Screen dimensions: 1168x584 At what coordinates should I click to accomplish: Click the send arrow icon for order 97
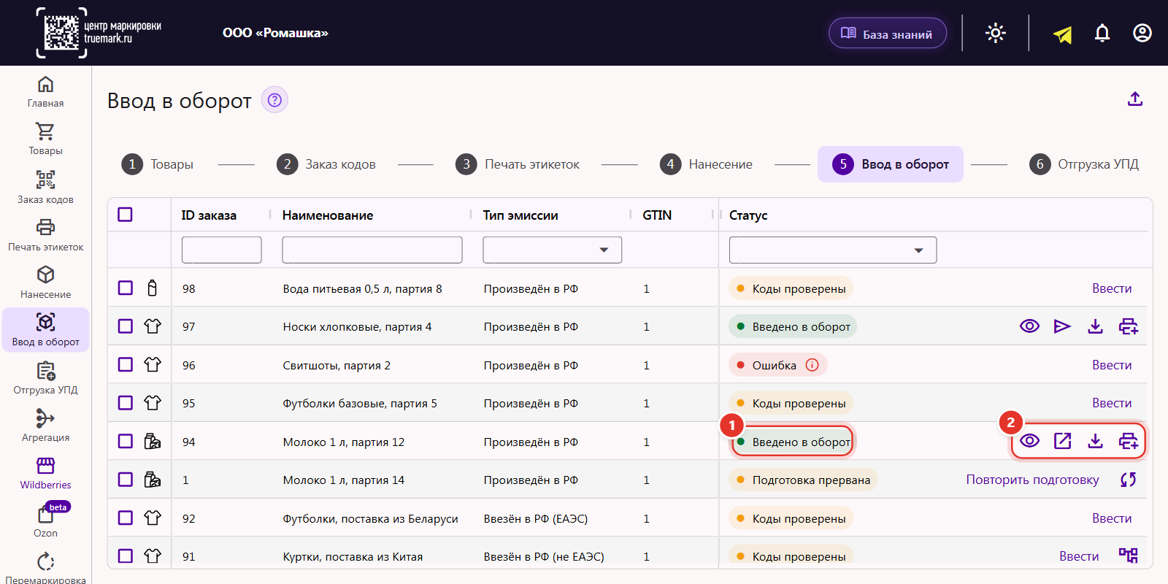(1062, 326)
